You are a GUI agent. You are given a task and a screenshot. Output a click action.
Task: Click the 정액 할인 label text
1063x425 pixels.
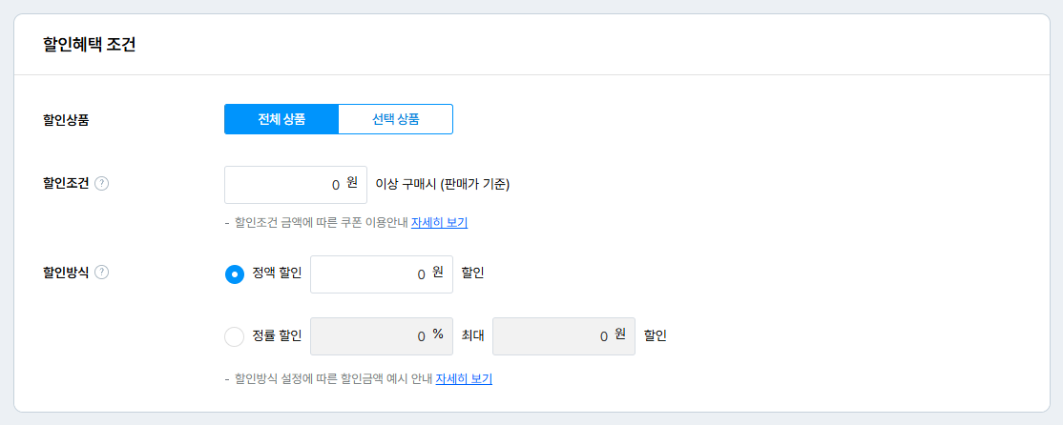point(277,273)
